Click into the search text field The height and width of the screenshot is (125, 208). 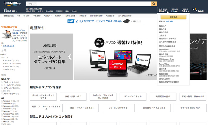pyautogui.click(x=94, y=4)
